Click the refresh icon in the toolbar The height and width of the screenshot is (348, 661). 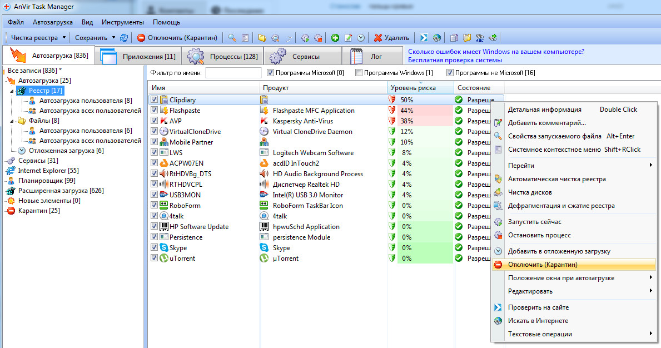click(123, 38)
